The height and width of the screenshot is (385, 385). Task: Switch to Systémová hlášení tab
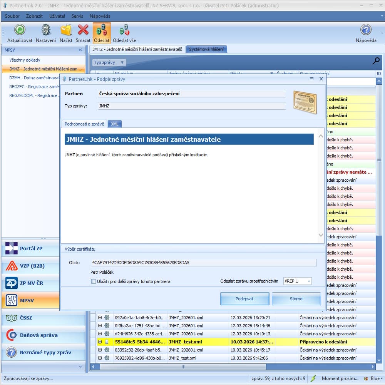click(x=206, y=49)
